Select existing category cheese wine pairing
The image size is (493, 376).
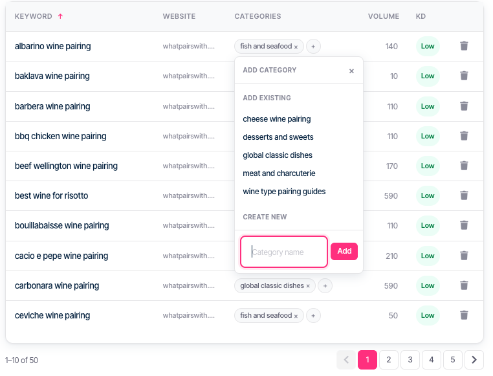[277, 119]
